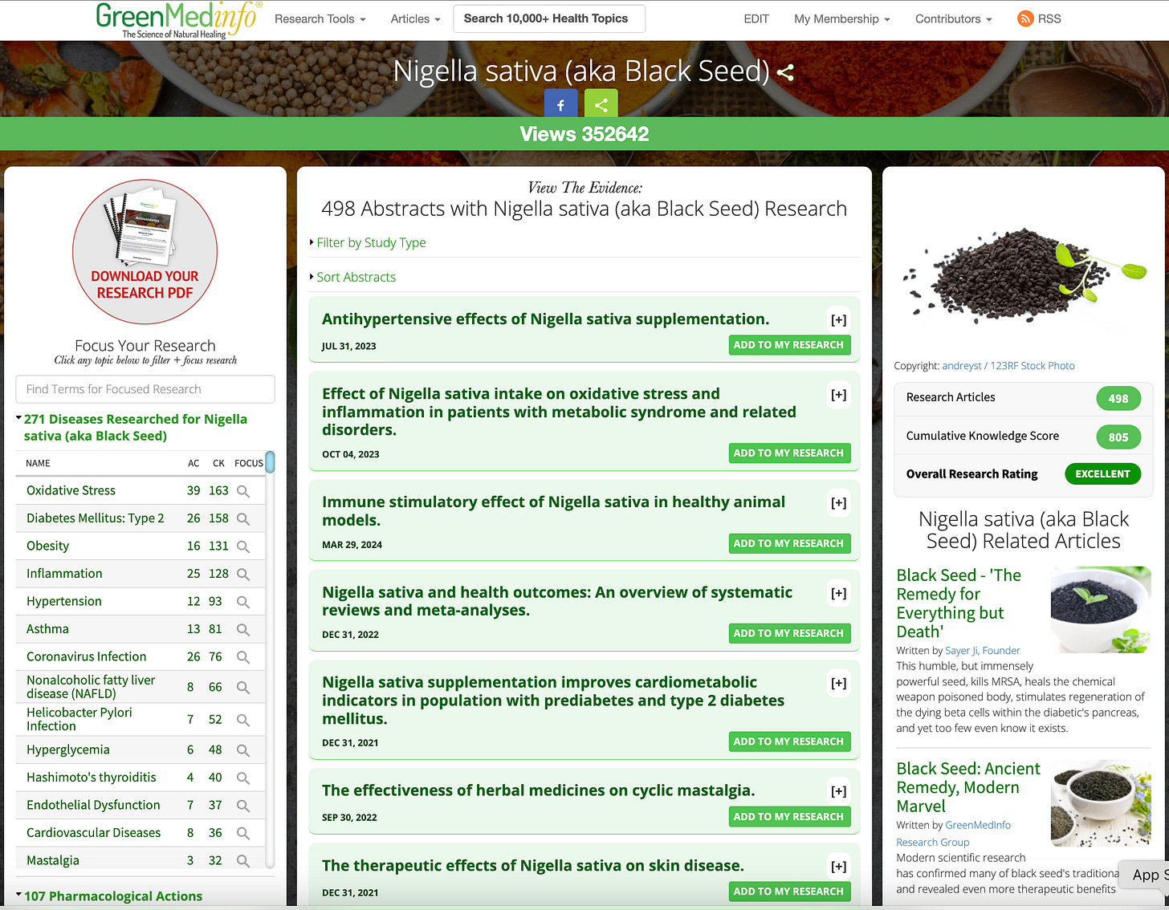Click magnifier icon in Hyperglycemia row
Image resolution: width=1169 pixels, height=910 pixels.
[x=243, y=750]
